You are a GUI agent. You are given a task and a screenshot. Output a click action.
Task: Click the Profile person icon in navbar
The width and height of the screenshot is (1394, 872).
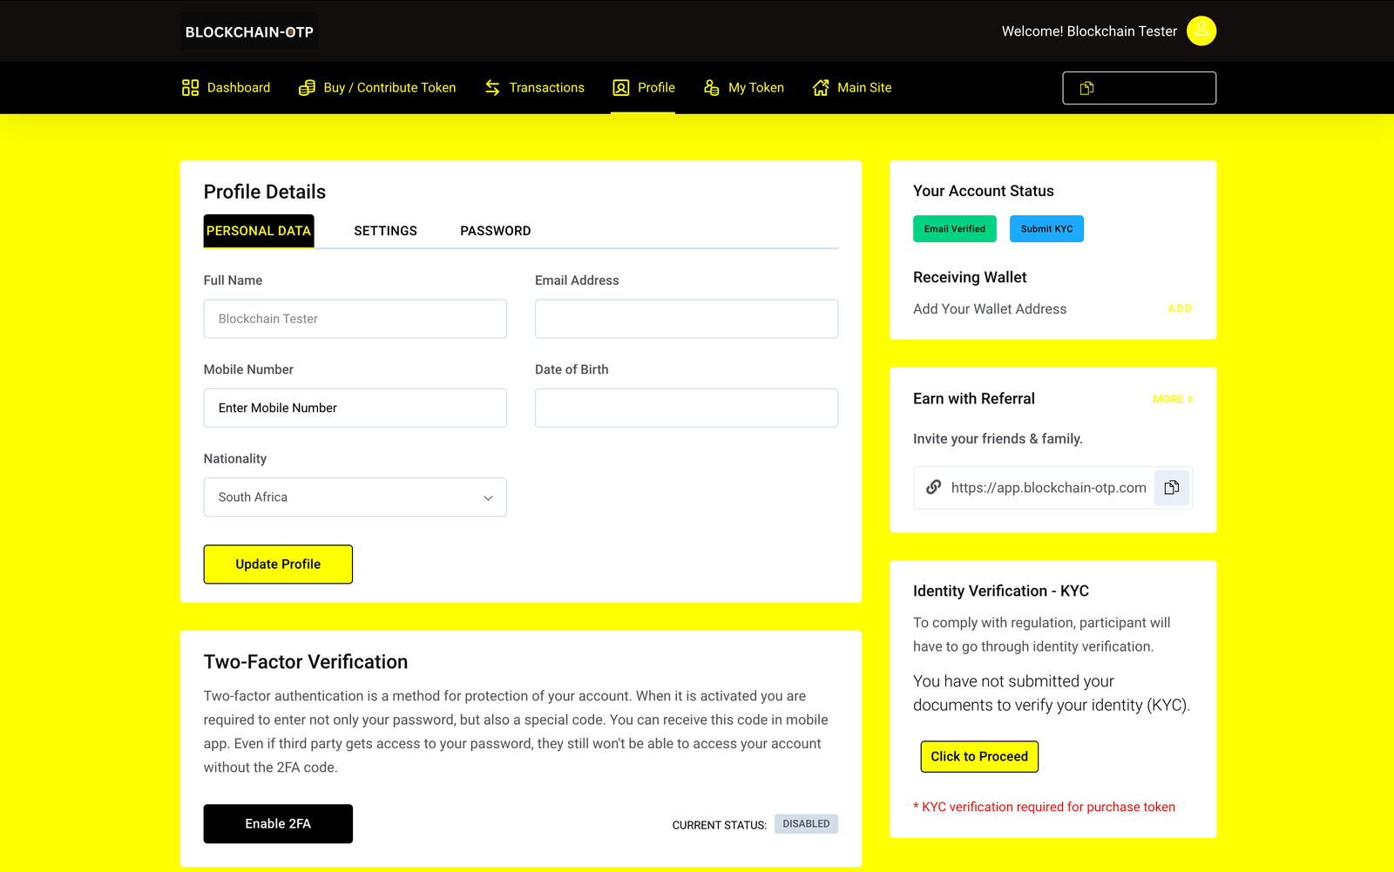click(x=621, y=88)
